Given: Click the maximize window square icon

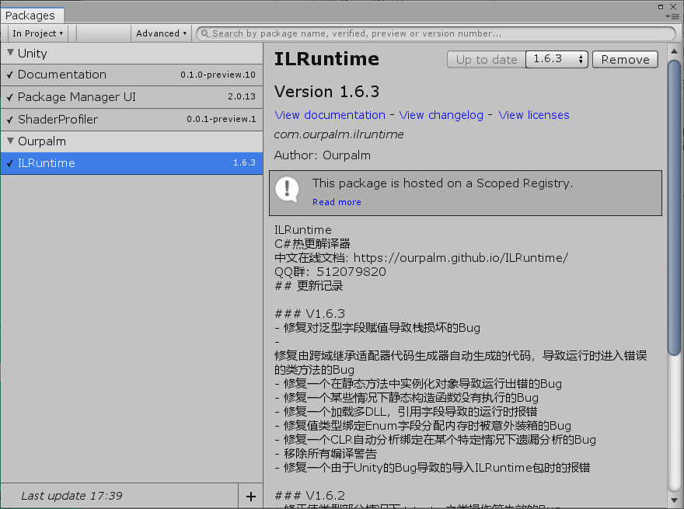Looking at the screenshot, I should 661,6.
